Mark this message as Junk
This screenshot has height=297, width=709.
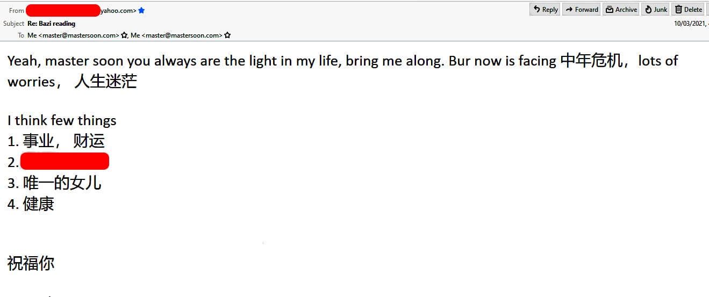point(656,9)
